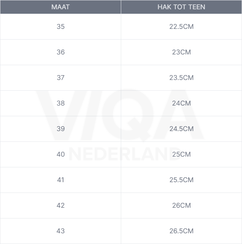This screenshot has width=242, height=244.
Task: Select size 35 cell
Action: [x=61, y=27]
